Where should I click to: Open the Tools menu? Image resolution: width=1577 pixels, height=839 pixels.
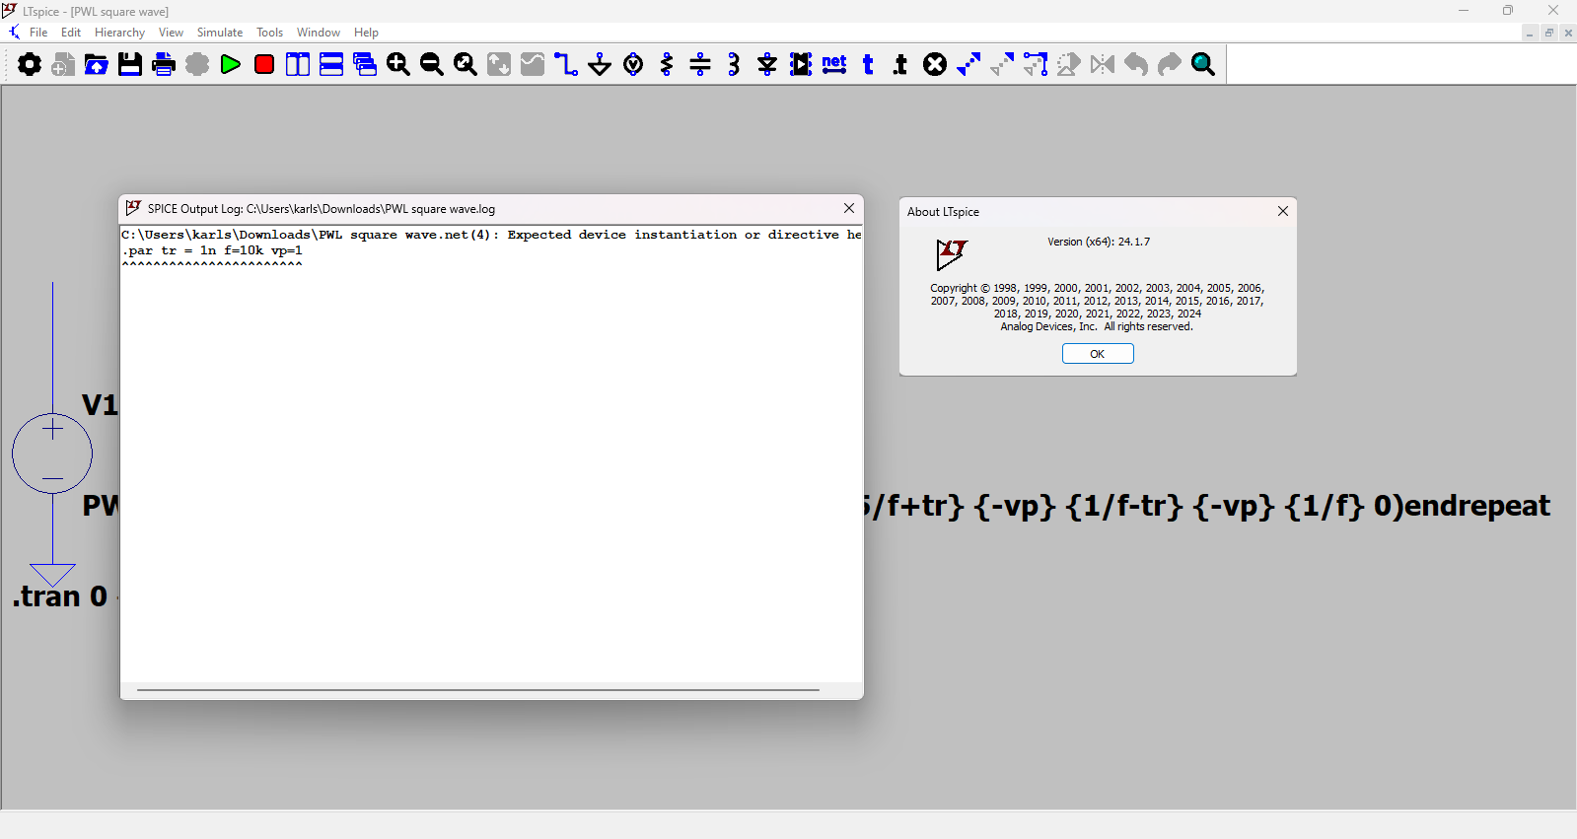[x=269, y=33]
